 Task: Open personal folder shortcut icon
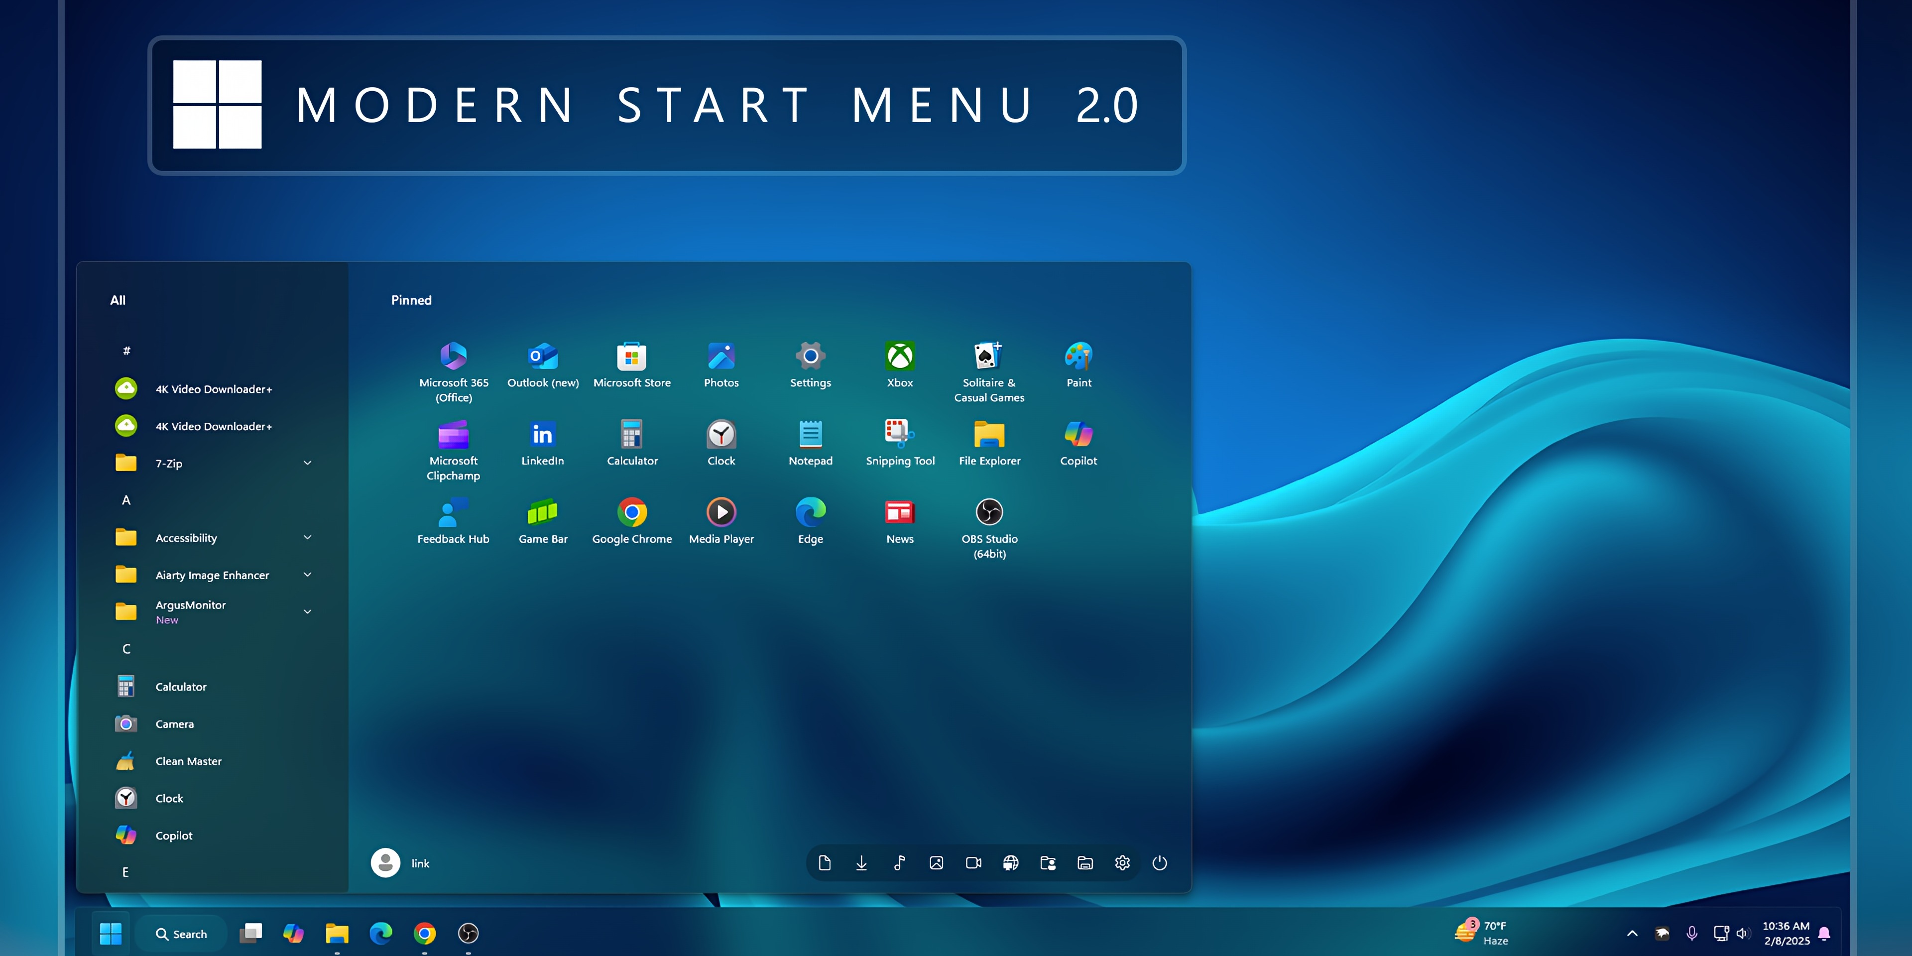(x=1048, y=863)
